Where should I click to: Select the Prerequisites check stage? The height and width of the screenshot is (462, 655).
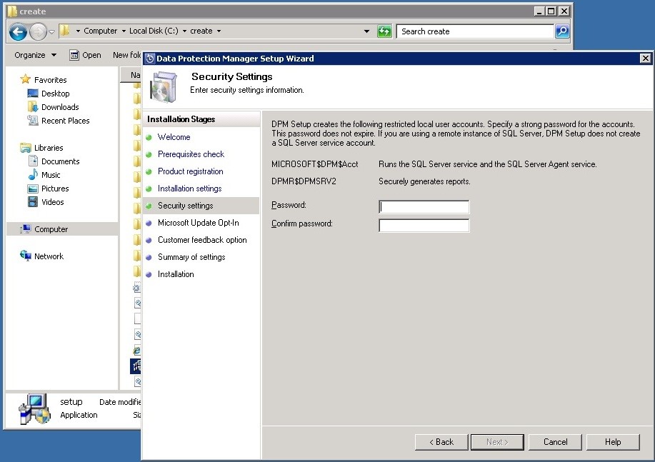click(191, 154)
